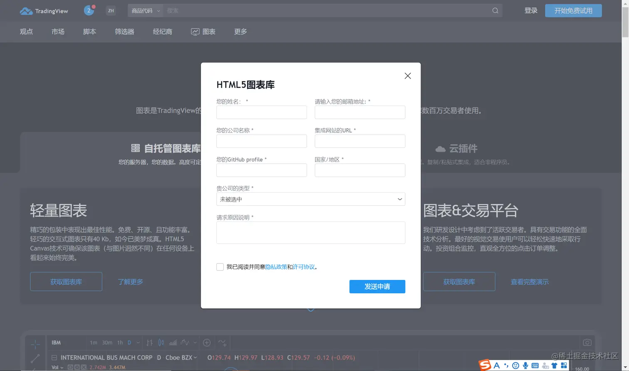Open the 市场 menu in top navigation
The height and width of the screenshot is (371, 629).
pyautogui.click(x=58, y=32)
